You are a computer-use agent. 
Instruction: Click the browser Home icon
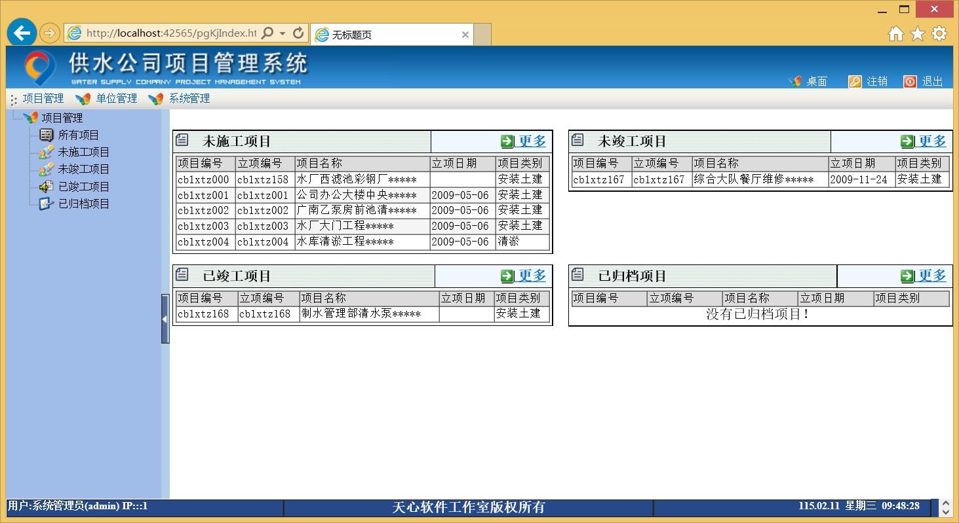[895, 34]
